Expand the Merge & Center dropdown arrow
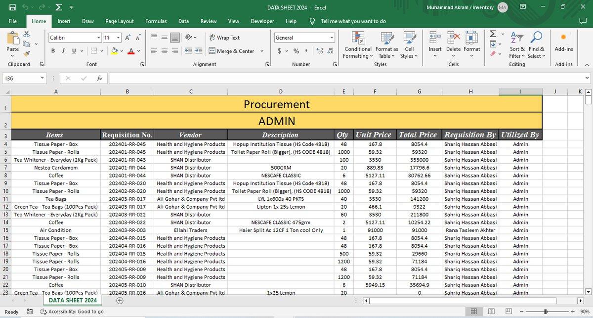The image size is (593, 318). point(262,51)
